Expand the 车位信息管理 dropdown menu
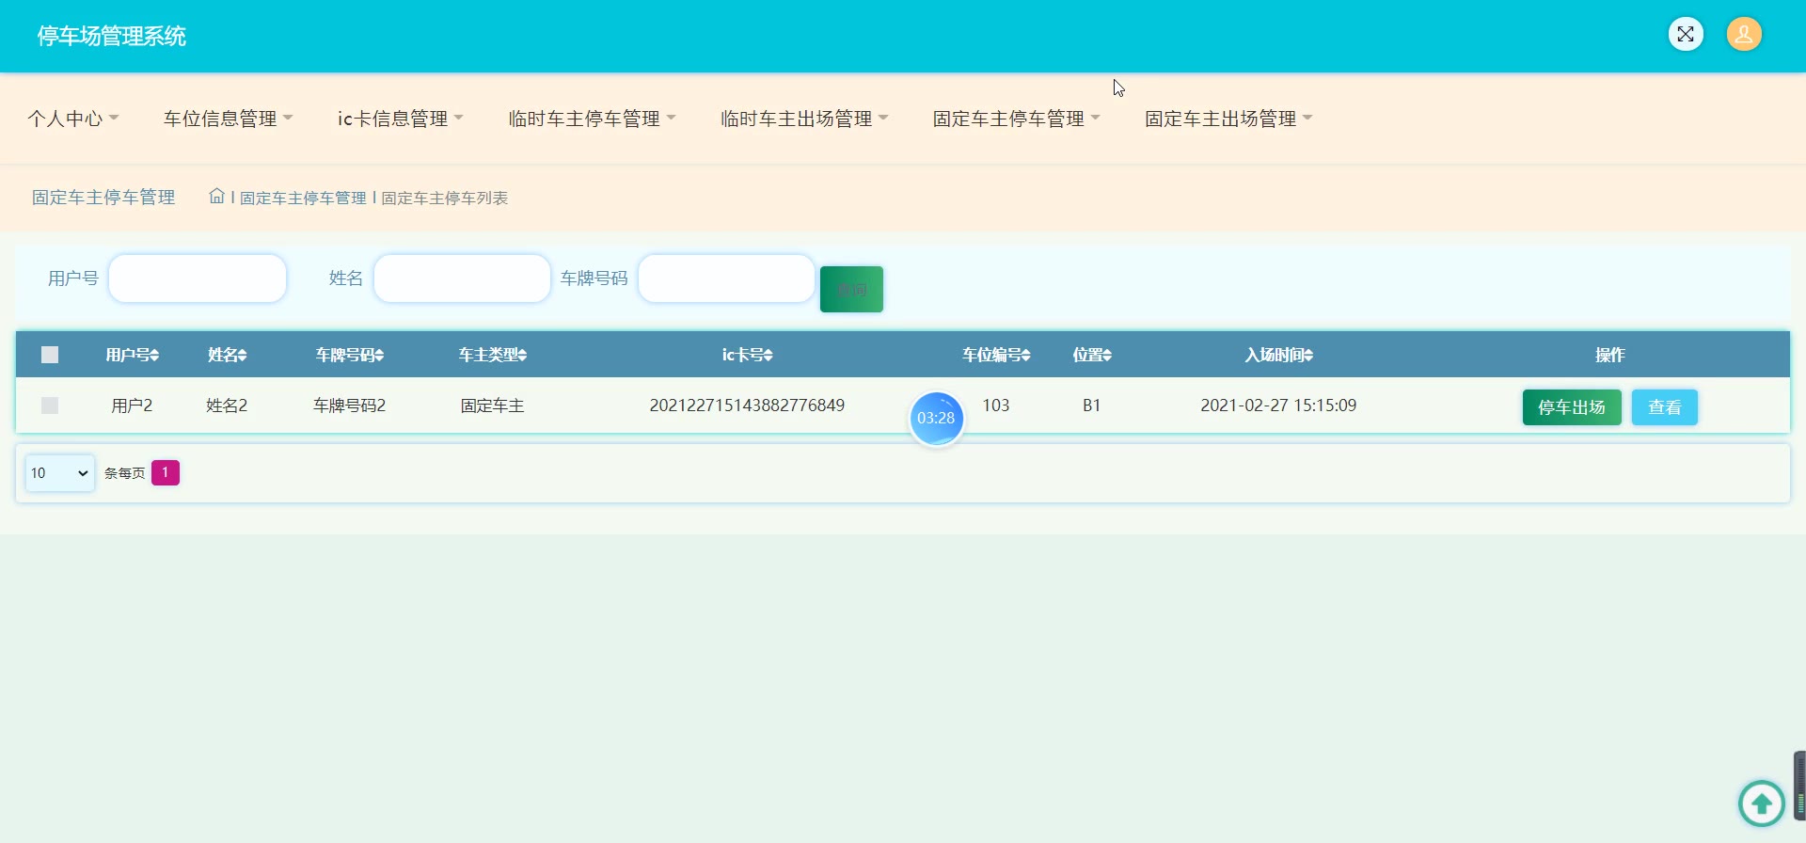 pos(228,119)
